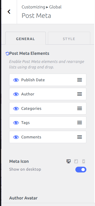Click the Publish Date drag handle

pos(80,80)
